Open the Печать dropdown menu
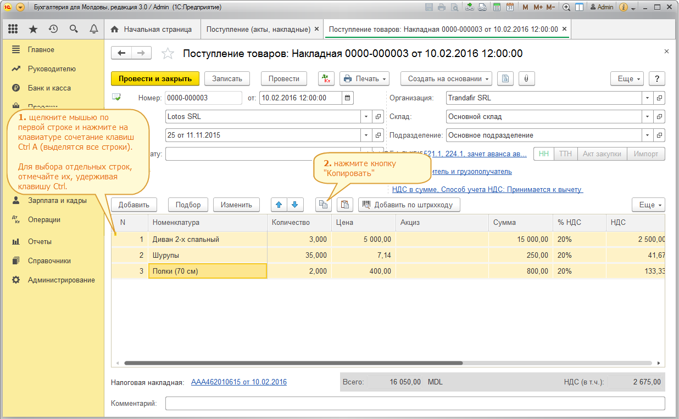Viewport: 679px width, 419px height. (365, 78)
